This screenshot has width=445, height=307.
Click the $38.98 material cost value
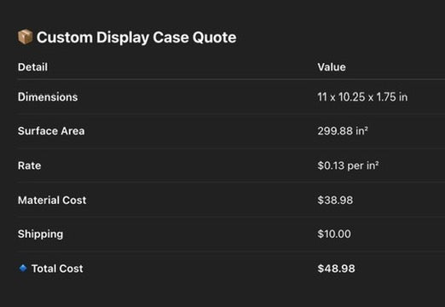pyautogui.click(x=335, y=200)
